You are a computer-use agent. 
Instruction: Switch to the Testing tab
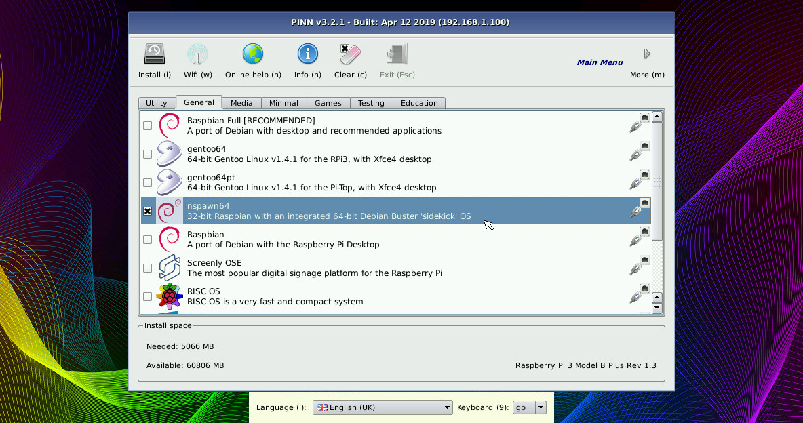(371, 103)
